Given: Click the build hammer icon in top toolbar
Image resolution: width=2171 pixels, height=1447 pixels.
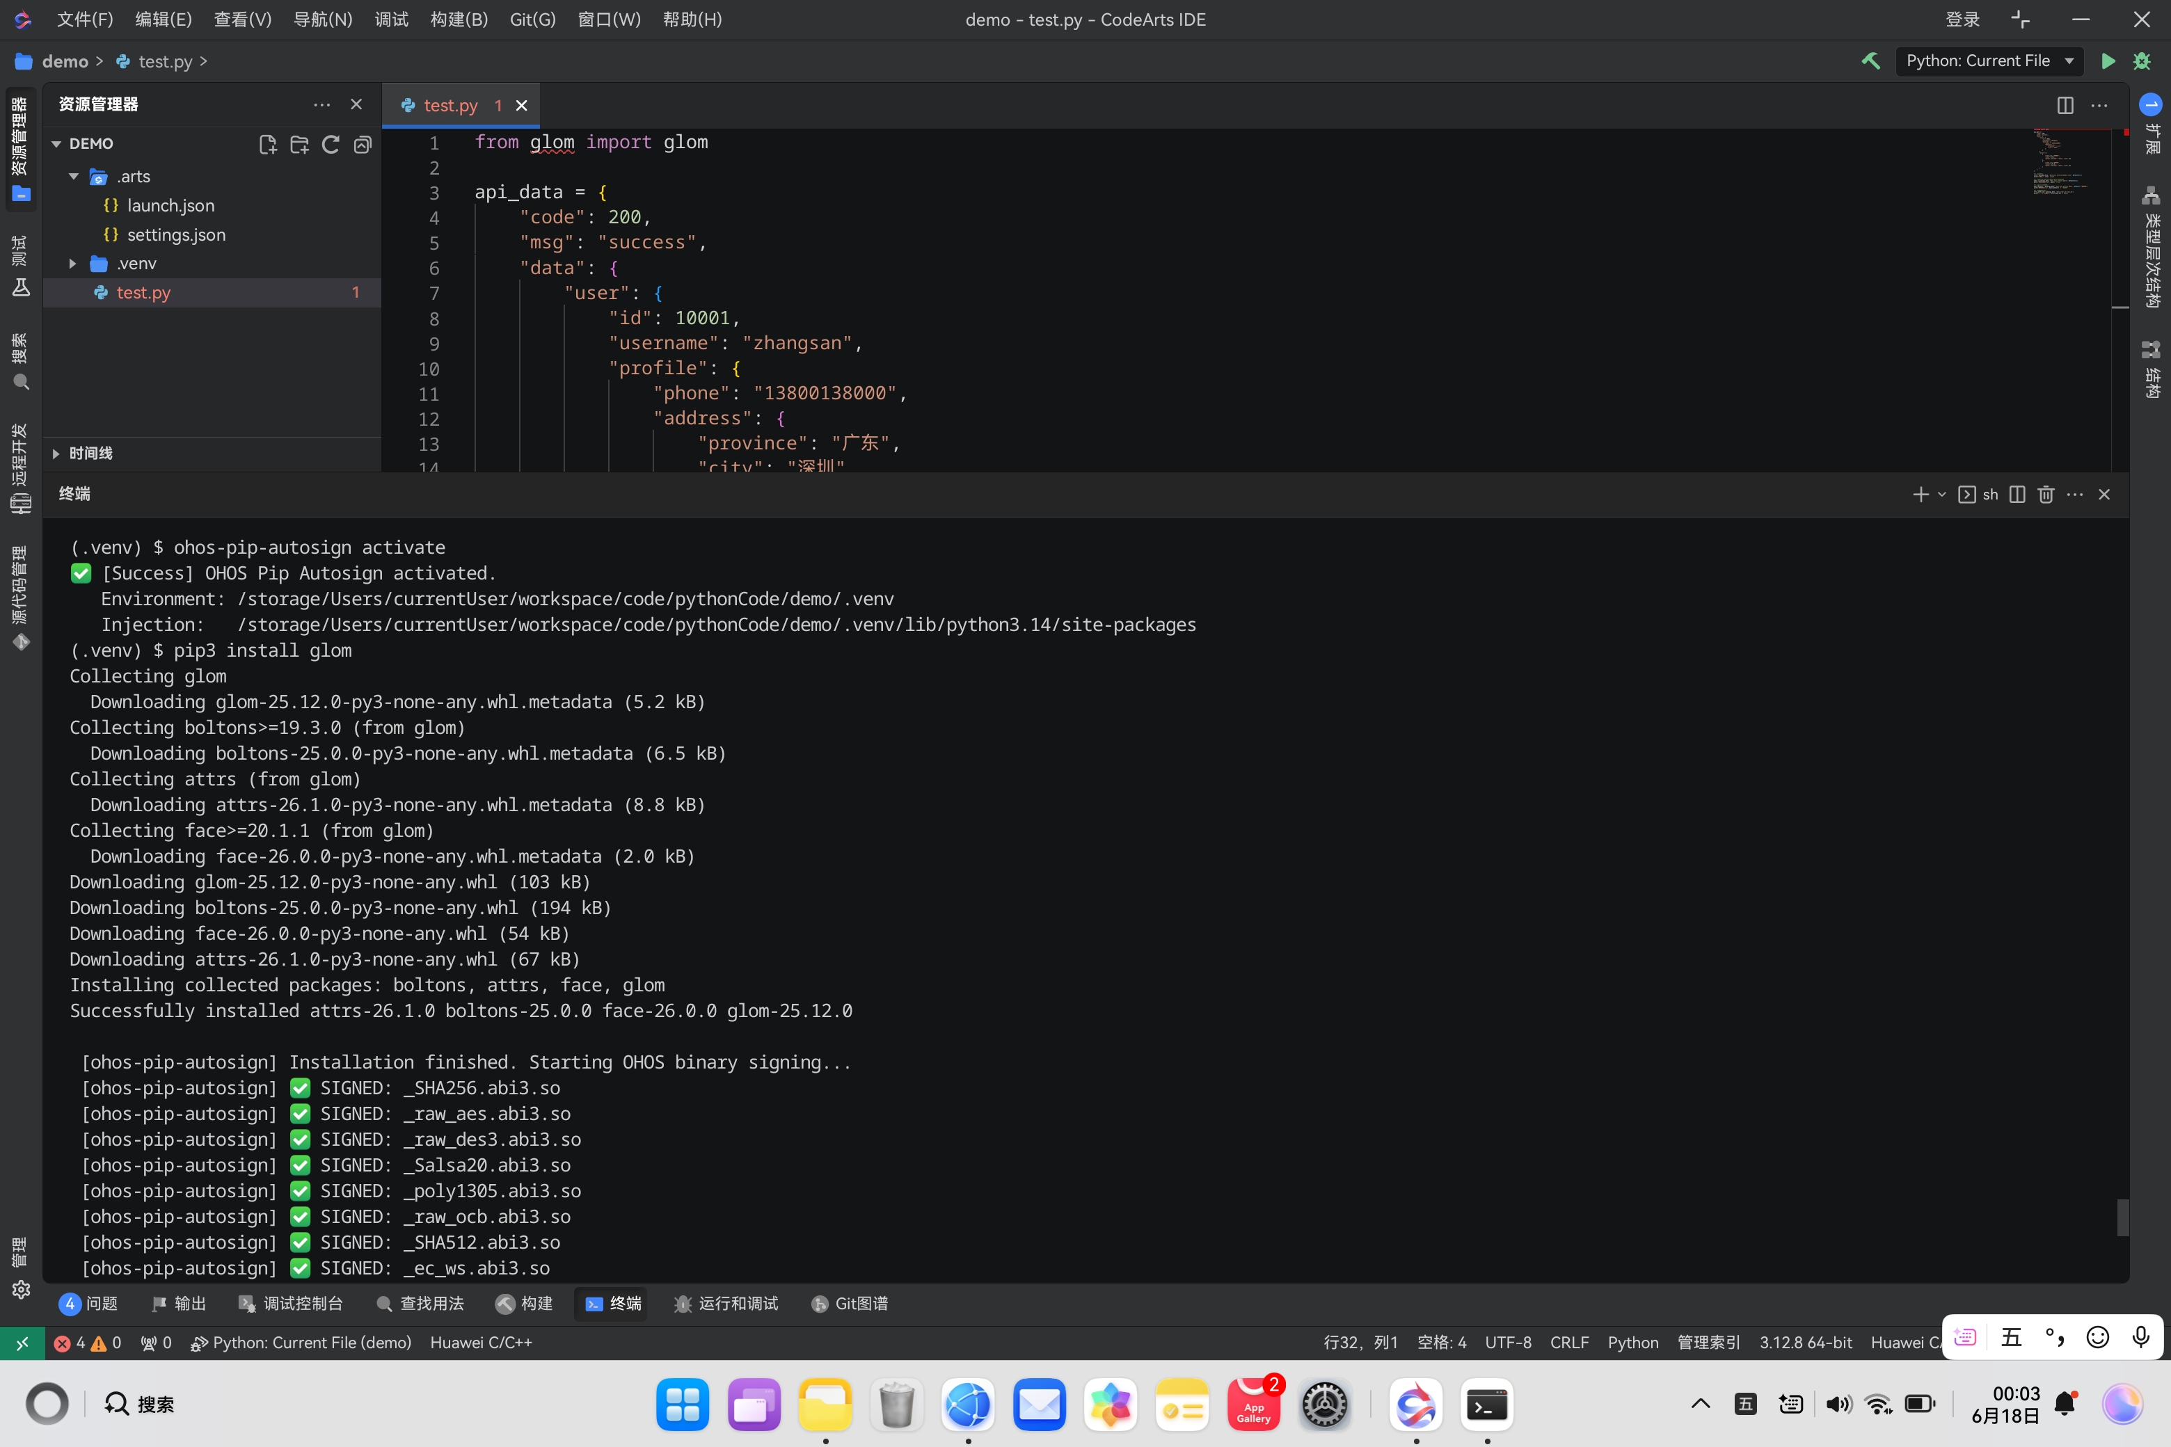Looking at the screenshot, I should (x=1871, y=61).
